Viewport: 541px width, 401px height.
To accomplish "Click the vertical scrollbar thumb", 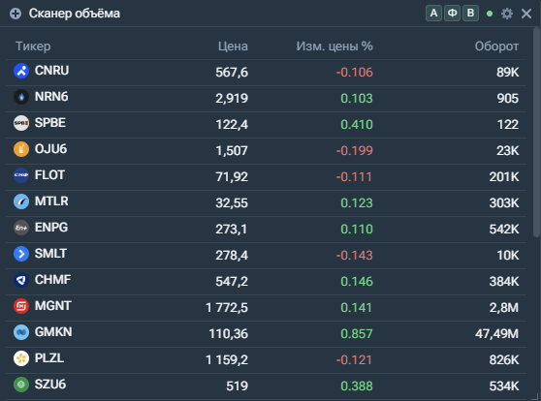I will click(536, 133).
